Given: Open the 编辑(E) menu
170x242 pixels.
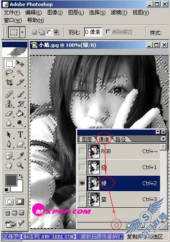Looking at the screenshot, I should [33, 13].
